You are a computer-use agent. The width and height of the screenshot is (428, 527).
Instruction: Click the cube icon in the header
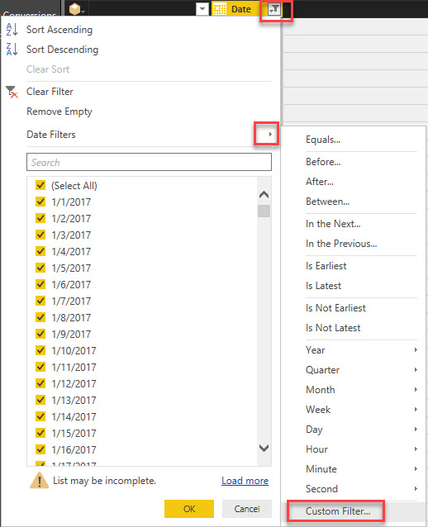(74, 9)
